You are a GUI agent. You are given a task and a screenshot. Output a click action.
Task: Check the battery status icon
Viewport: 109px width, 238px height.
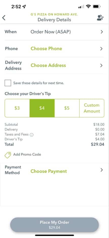click(97, 7)
